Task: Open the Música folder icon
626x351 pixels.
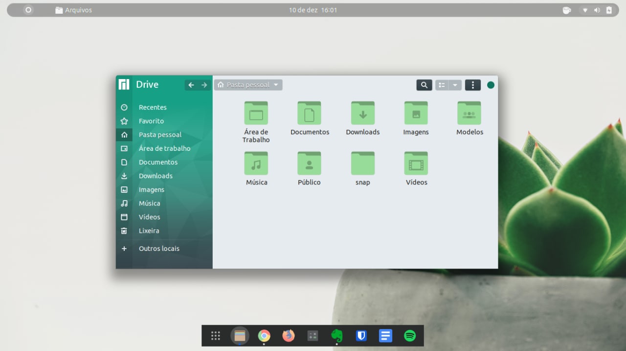Action: [256, 164]
